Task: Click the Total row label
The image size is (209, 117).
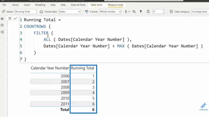Action: pos(65,109)
